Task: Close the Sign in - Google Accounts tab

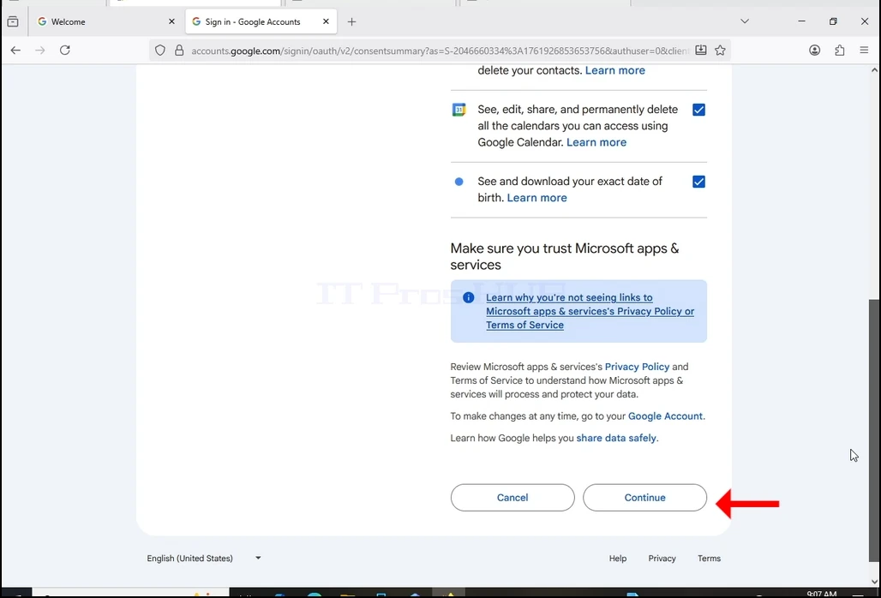Action: (326, 21)
